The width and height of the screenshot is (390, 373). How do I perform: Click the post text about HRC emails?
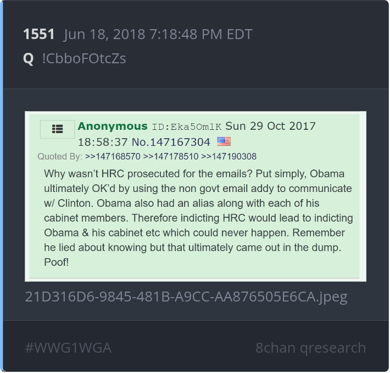[x=198, y=218]
